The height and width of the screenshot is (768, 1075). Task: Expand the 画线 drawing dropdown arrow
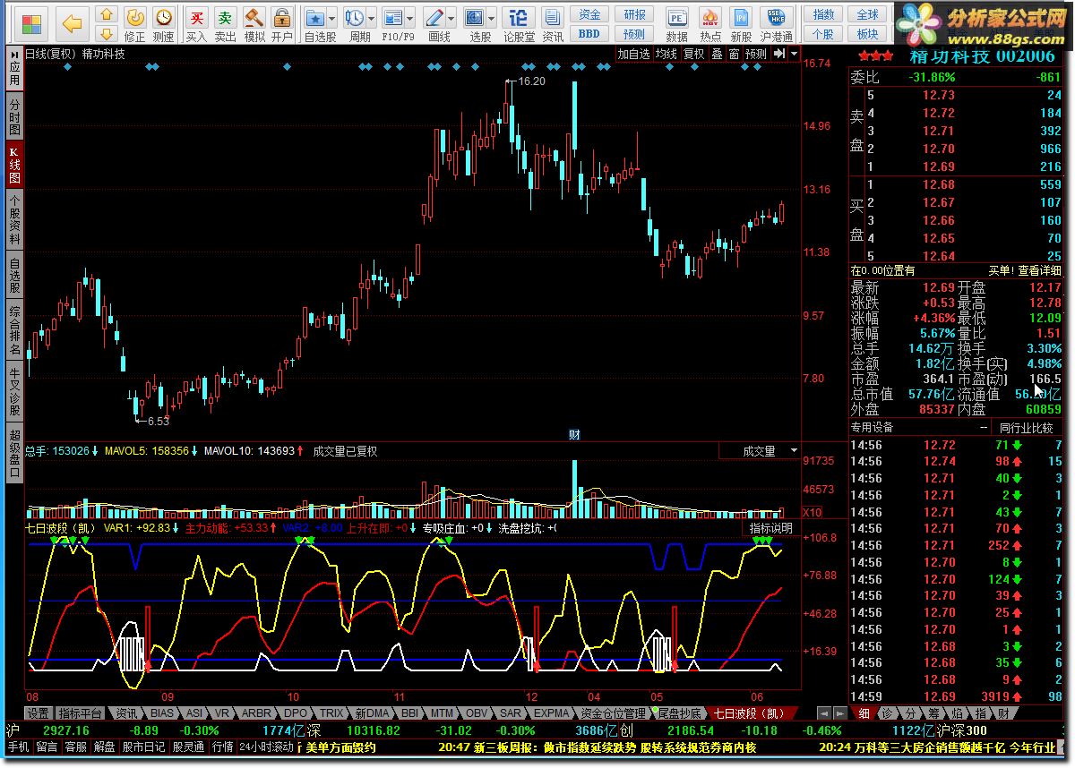click(x=451, y=18)
